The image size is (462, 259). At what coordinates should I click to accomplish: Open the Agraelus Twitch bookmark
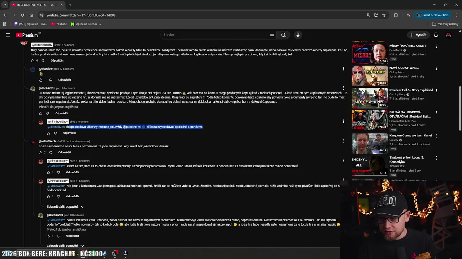[x=31, y=24]
